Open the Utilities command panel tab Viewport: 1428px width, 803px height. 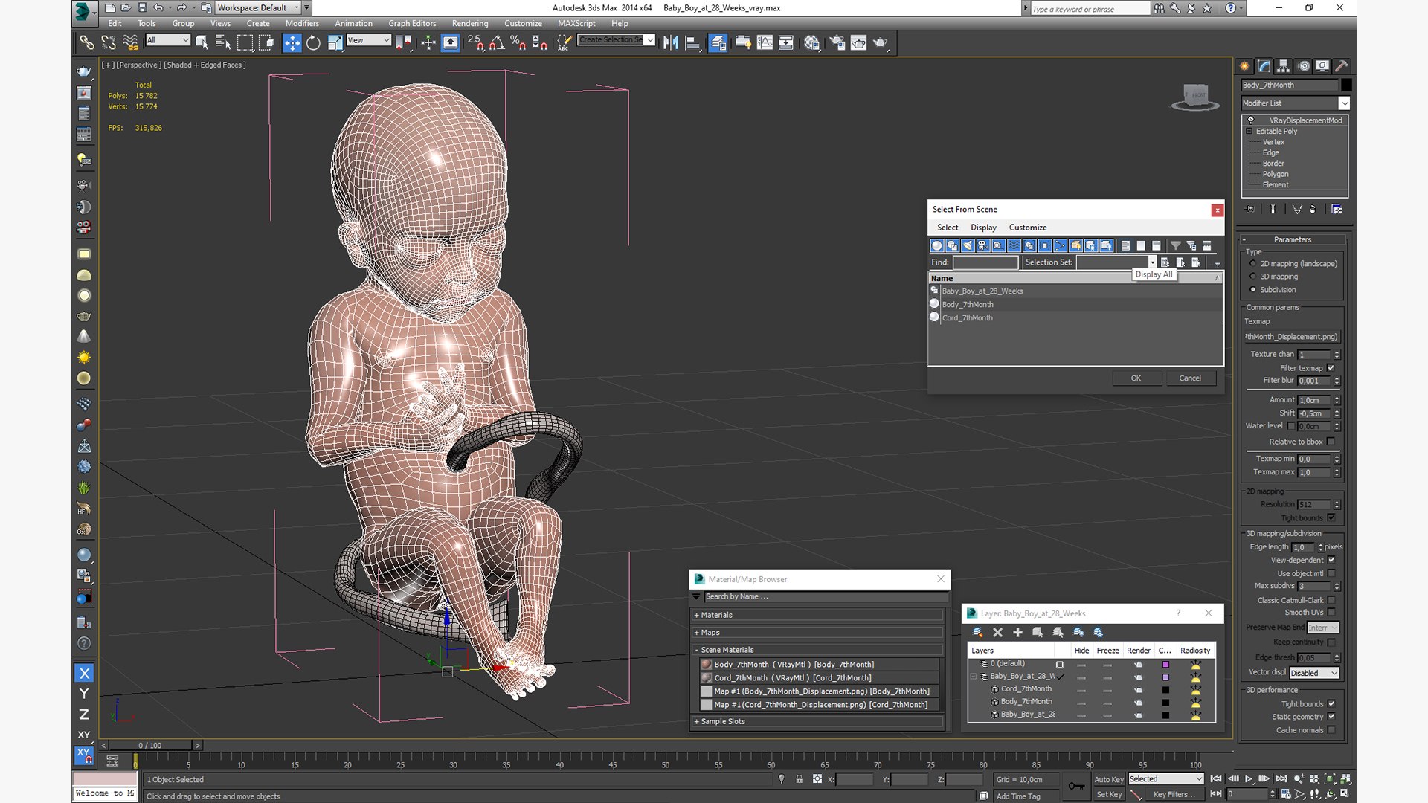1341,66
